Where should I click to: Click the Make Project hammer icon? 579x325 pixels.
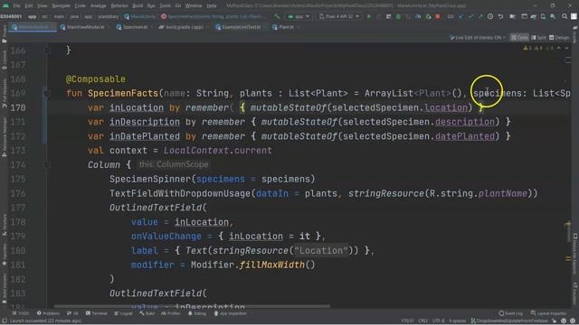pyautogui.click(x=277, y=16)
